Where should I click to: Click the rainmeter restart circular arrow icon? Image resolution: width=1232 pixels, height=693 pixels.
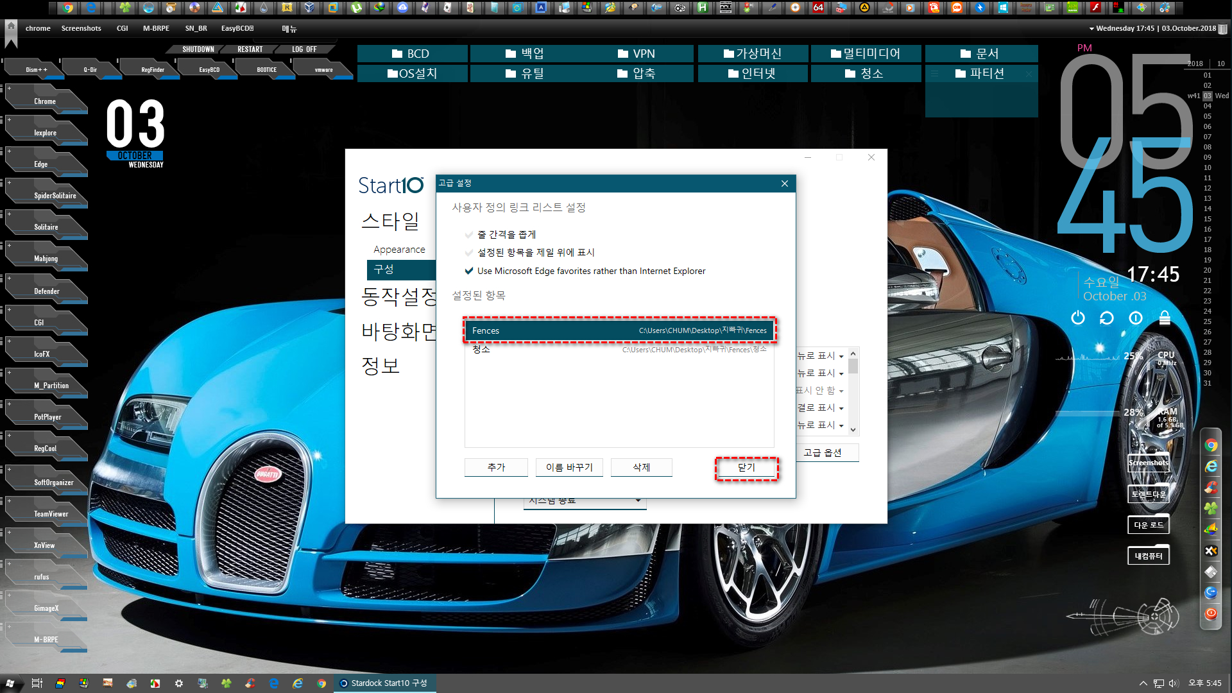click(x=1106, y=318)
